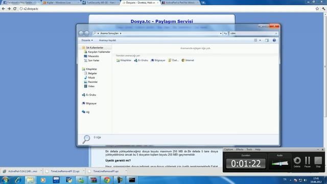Screen dimensions: 327x184
Task: Click Arama Sonuçları breadcrumb
Action: [109, 33]
